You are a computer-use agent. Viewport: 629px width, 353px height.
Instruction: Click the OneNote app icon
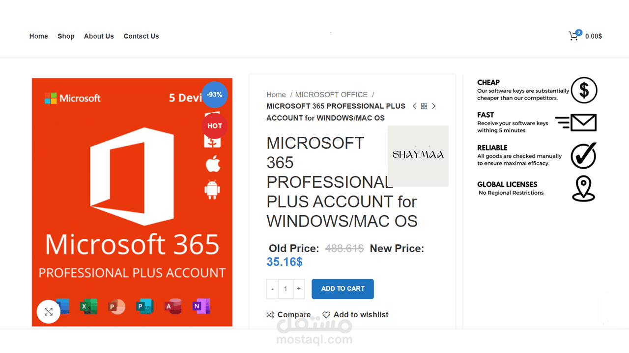(201, 306)
